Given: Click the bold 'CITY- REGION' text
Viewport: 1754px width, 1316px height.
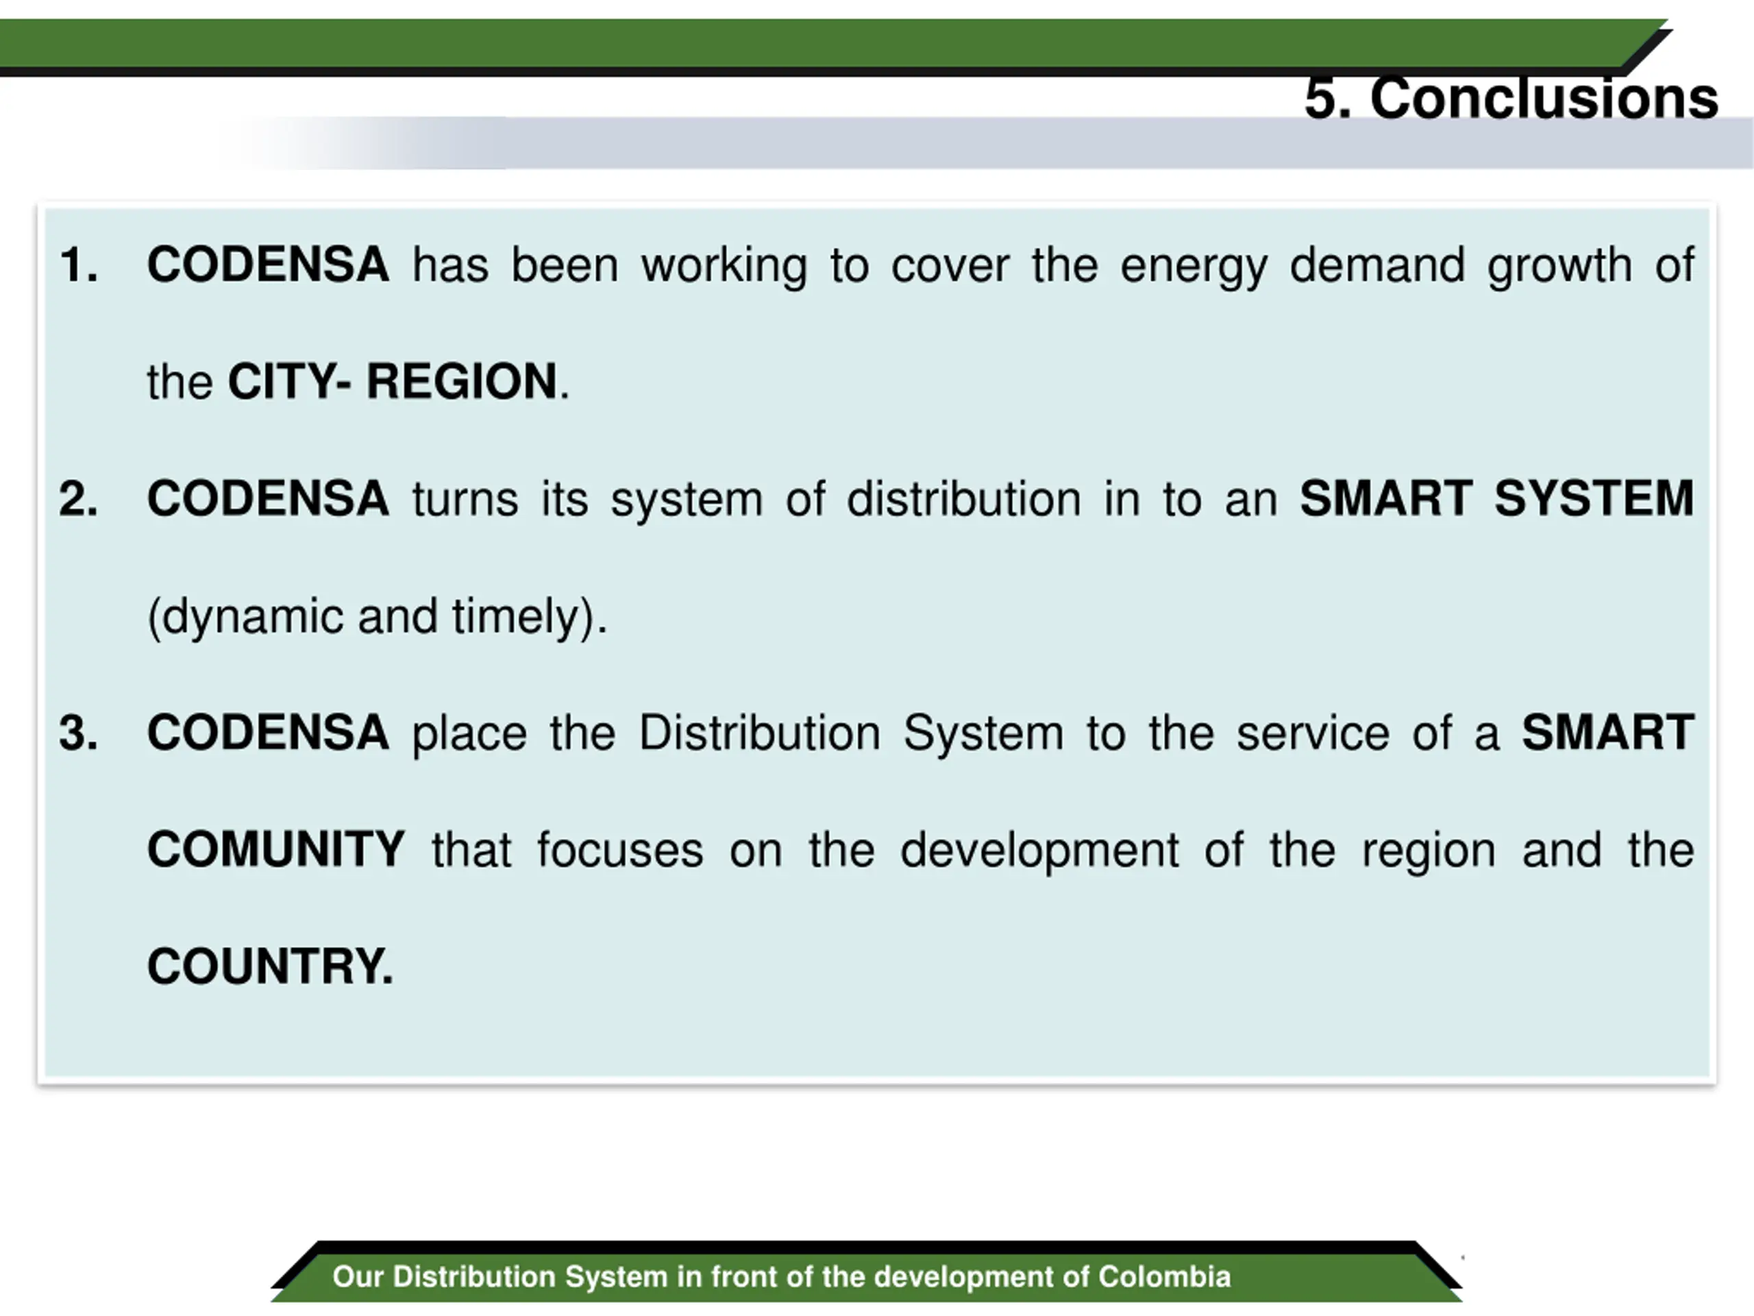Looking at the screenshot, I should 393,382.
